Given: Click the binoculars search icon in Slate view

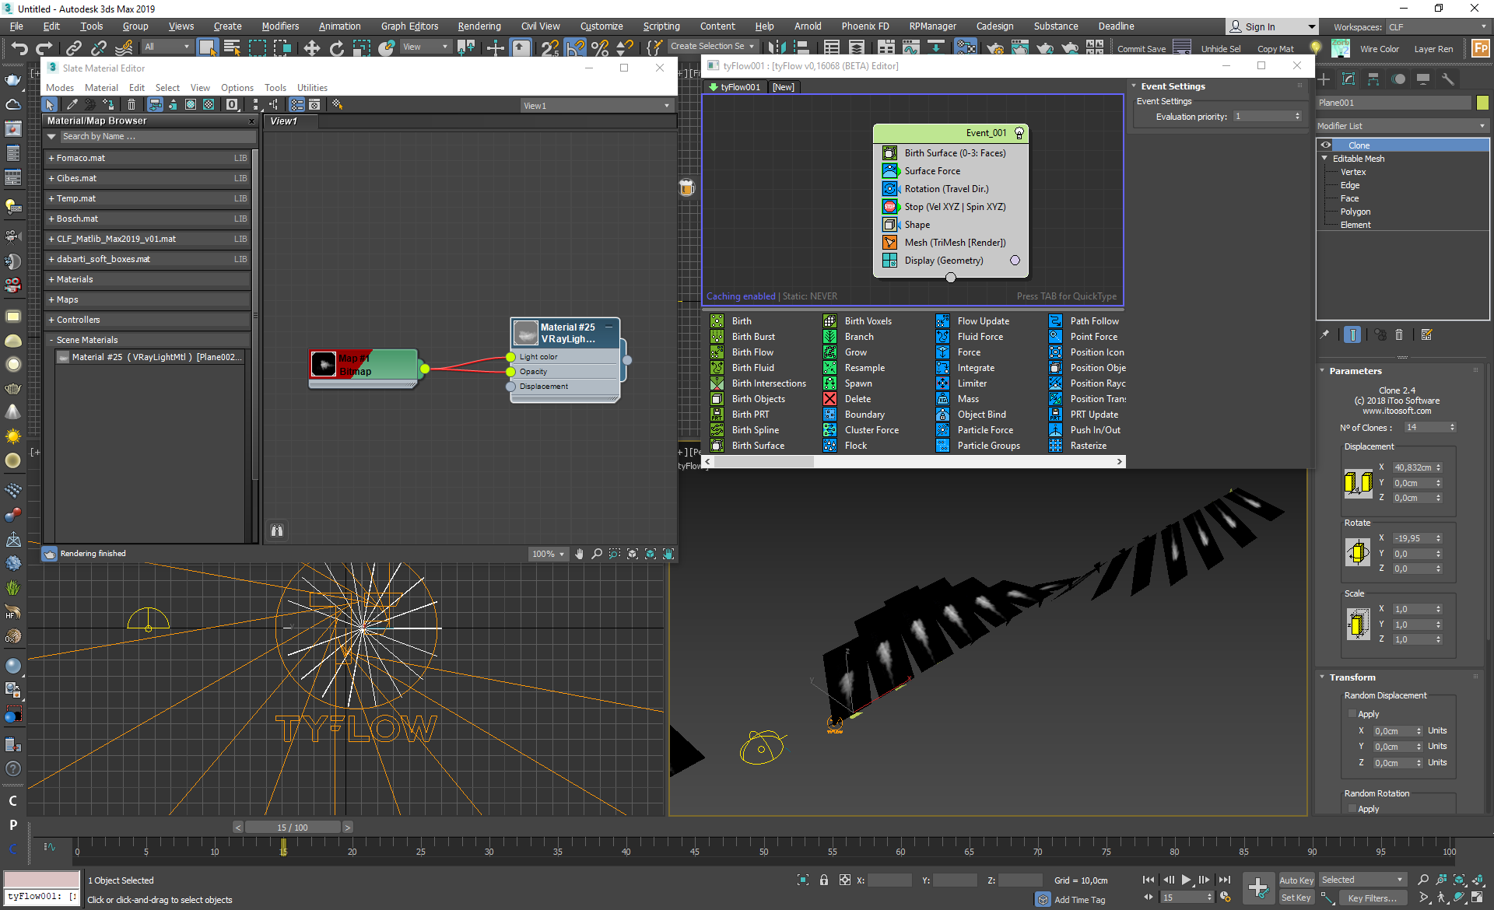Looking at the screenshot, I should (277, 530).
